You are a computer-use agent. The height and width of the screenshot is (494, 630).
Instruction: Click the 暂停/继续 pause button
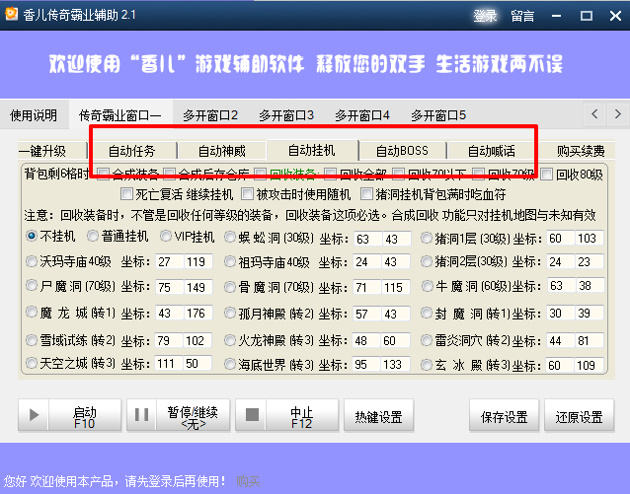179,417
